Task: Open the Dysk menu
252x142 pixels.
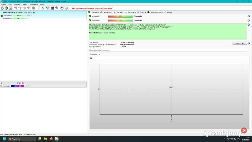Action: click(x=10, y=4)
